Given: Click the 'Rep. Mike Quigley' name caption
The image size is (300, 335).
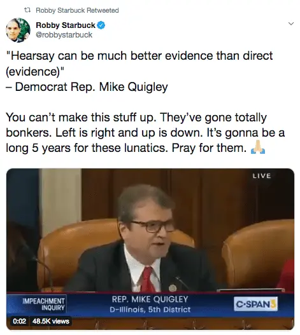Looking at the screenshot, I should tap(150, 299).
